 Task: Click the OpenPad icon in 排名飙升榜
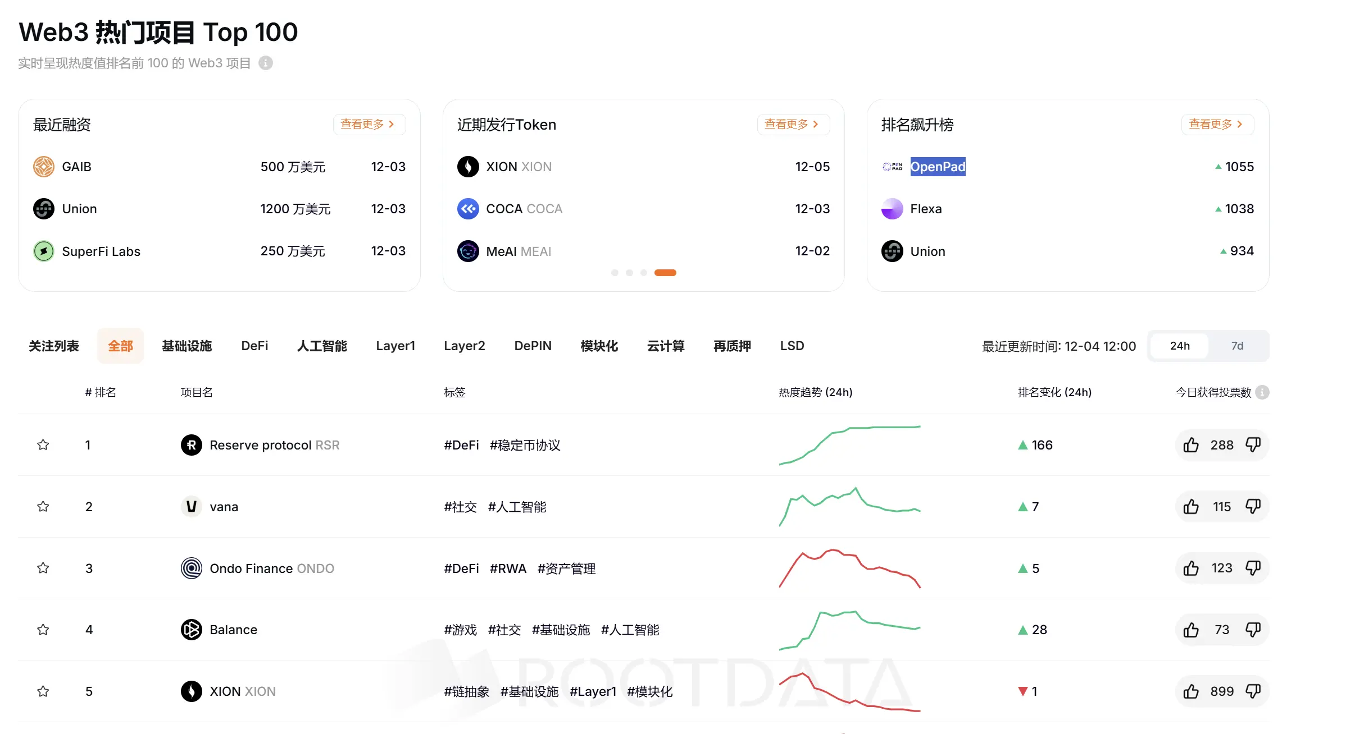pyautogui.click(x=892, y=166)
